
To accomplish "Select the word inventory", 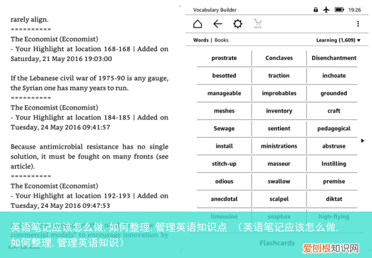I will tap(279, 111).
